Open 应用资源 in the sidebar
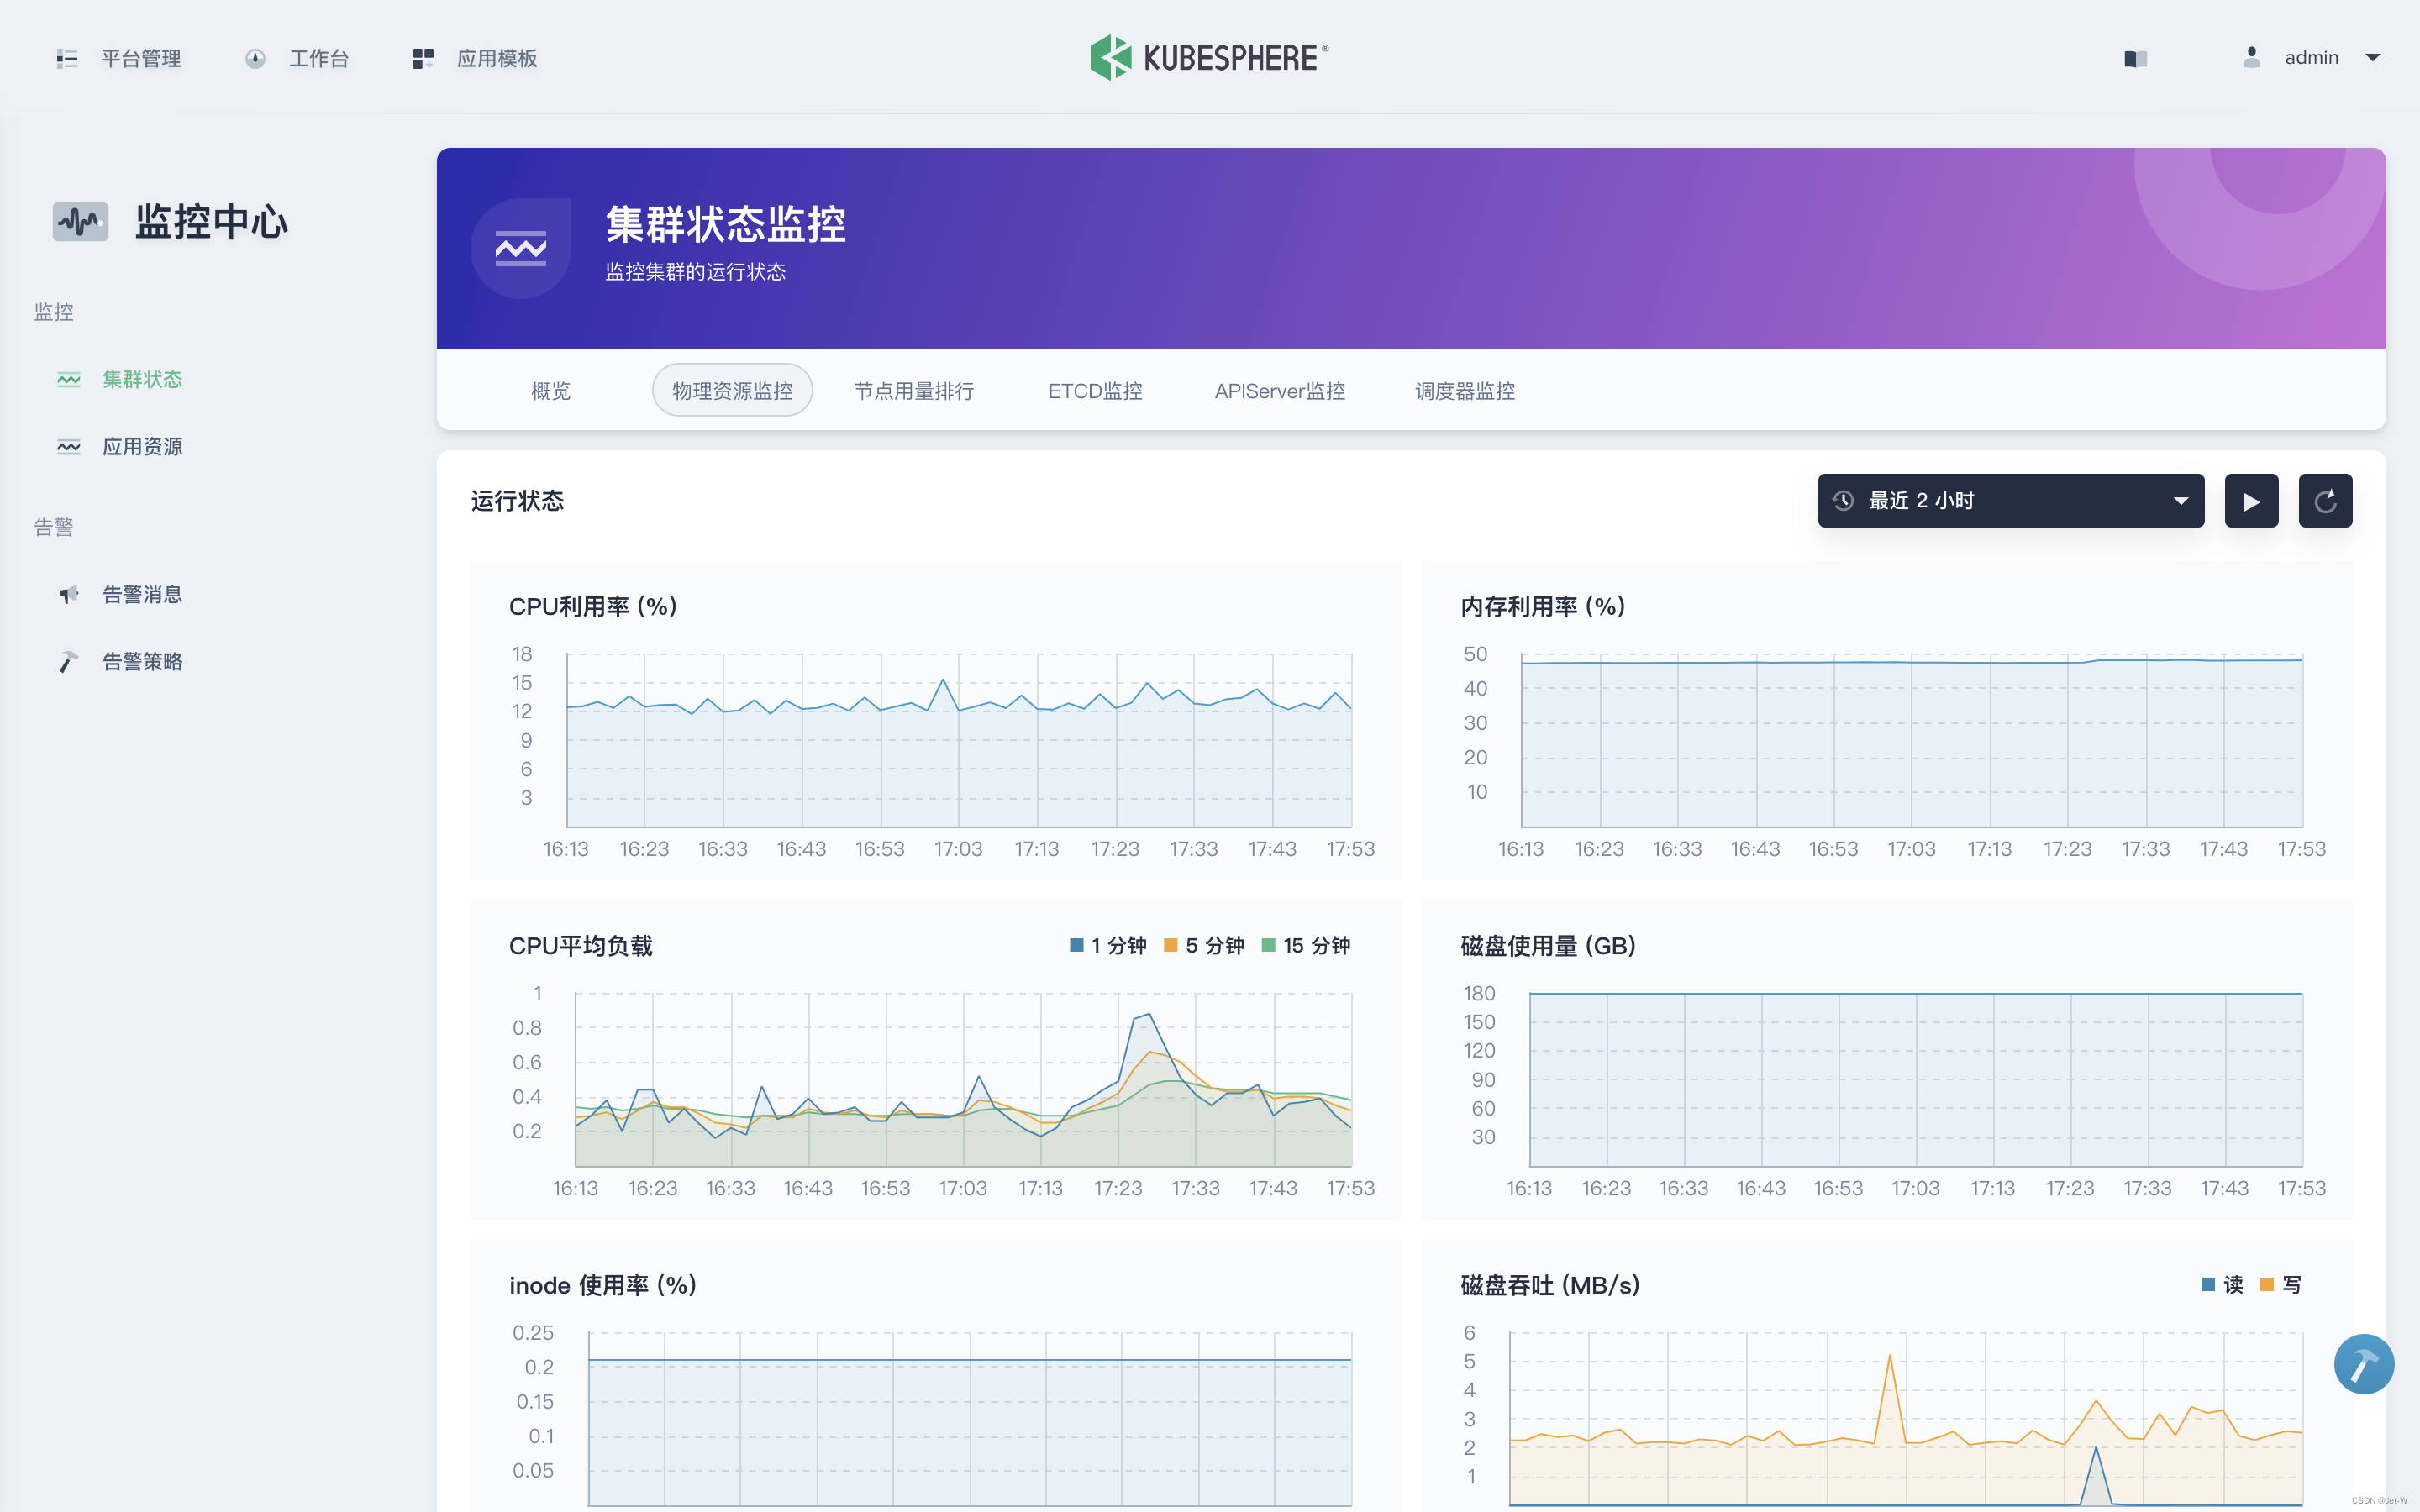The image size is (2420, 1512). coord(142,446)
